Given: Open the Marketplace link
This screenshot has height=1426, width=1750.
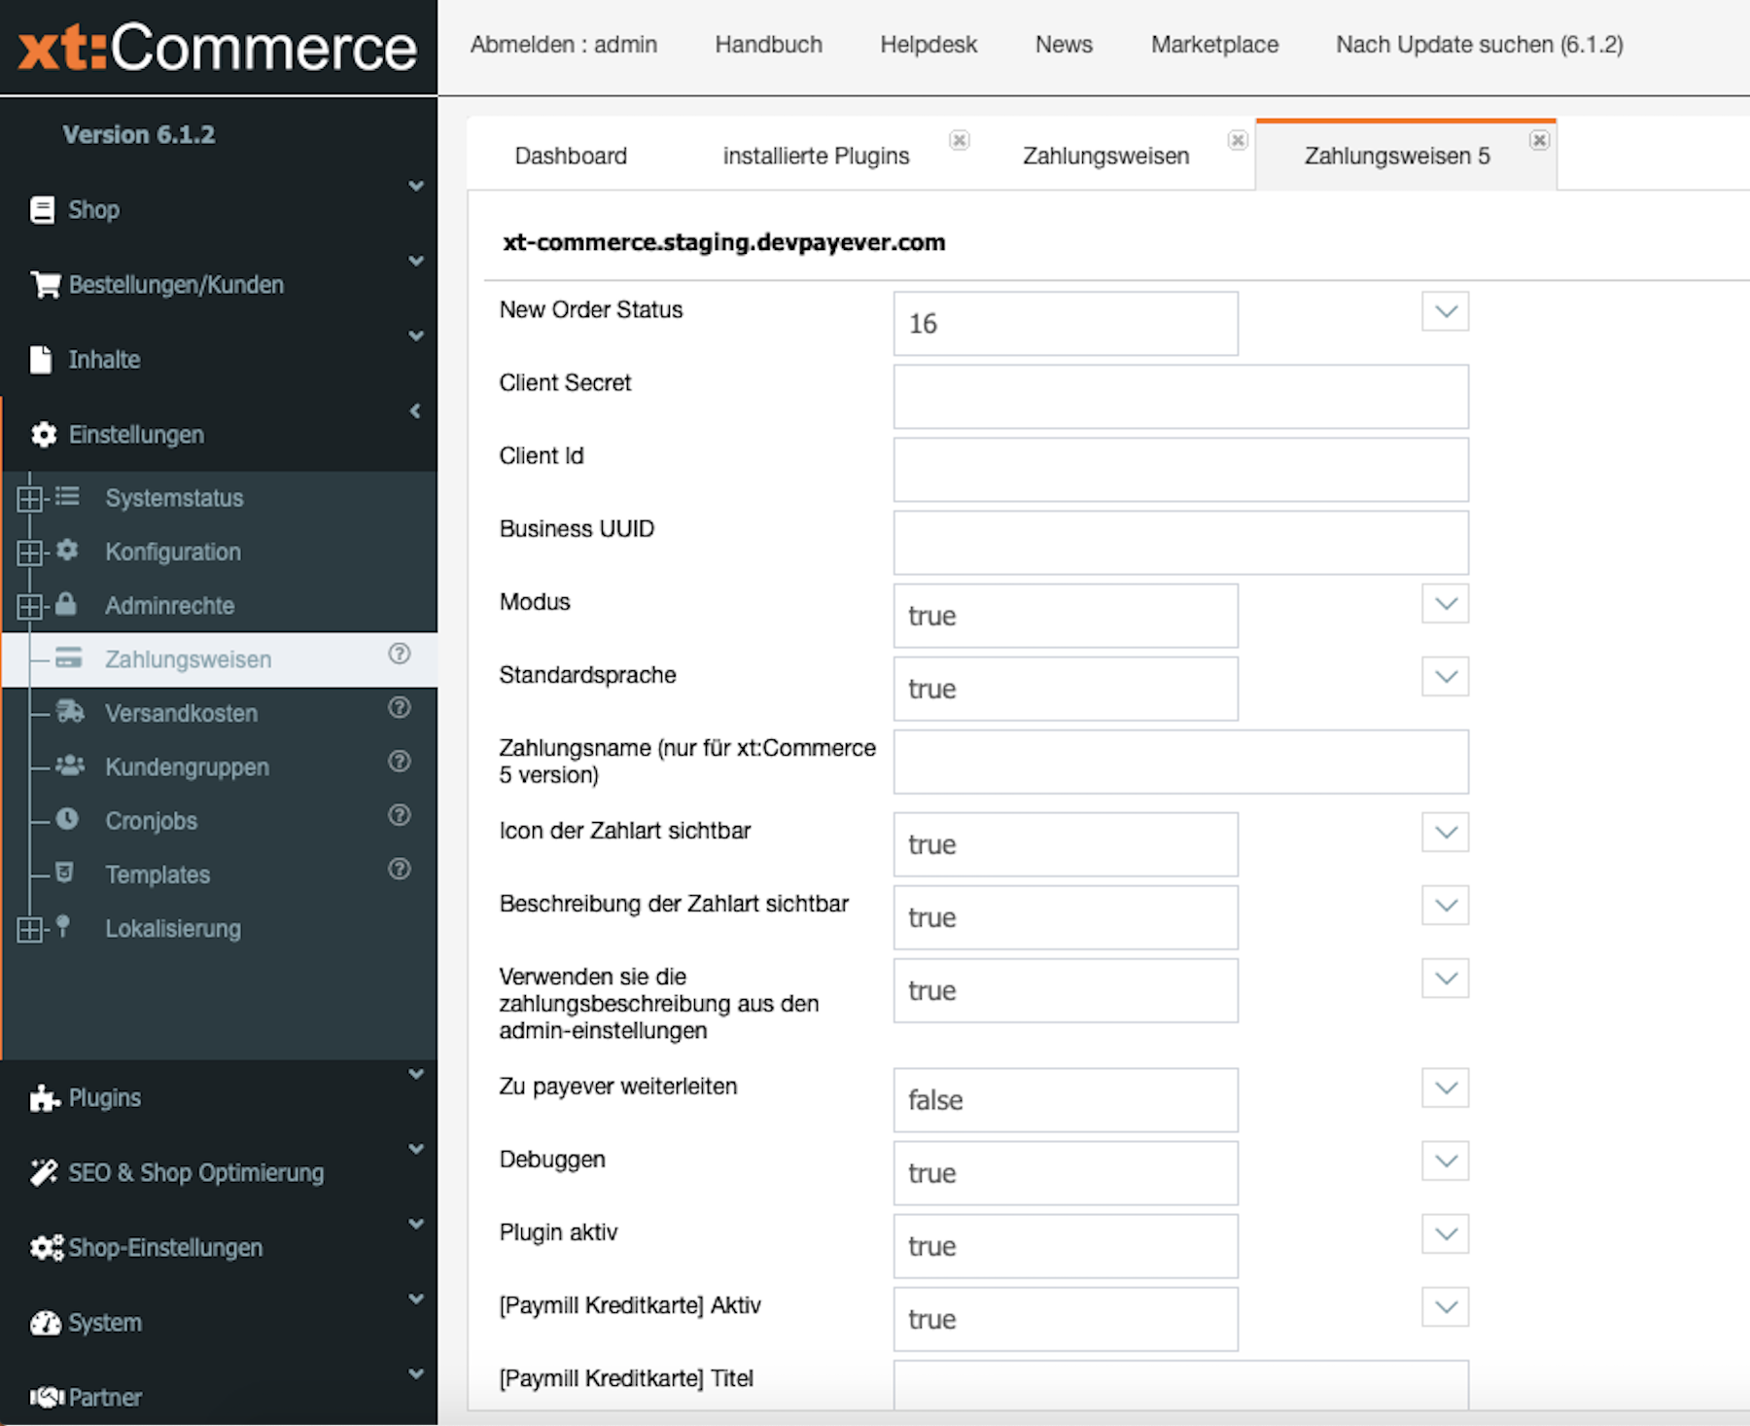Looking at the screenshot, I should (x=1214, y=45).
